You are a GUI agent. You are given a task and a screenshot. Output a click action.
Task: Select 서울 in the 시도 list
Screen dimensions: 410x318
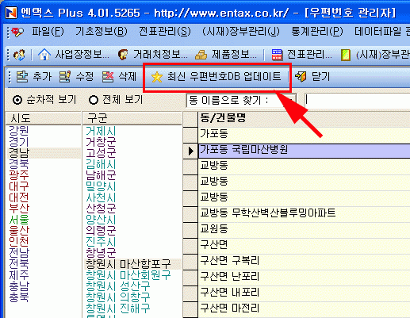point(19,220)
